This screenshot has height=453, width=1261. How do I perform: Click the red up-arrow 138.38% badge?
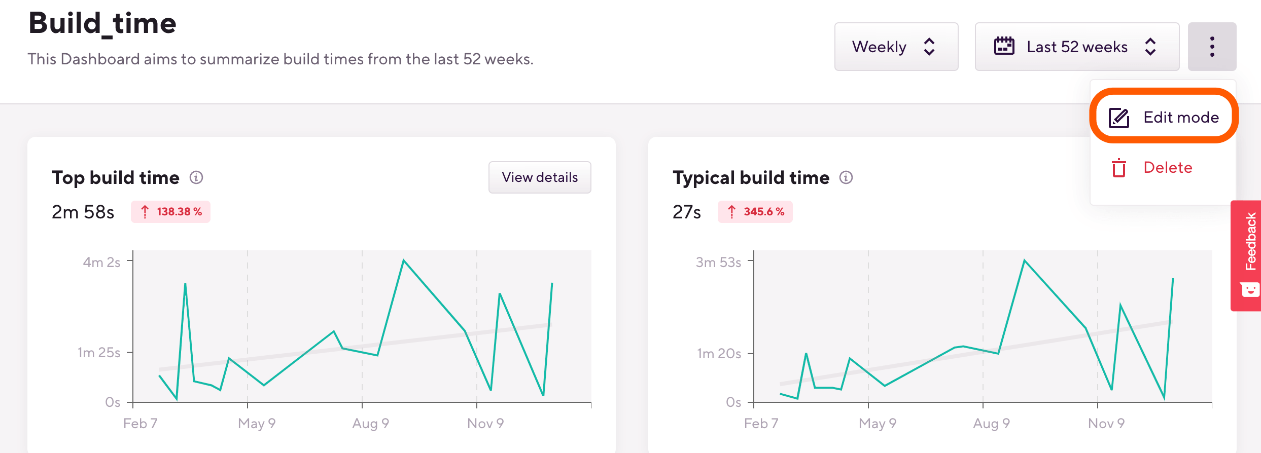pyautogui.click(x=171, y=212)
